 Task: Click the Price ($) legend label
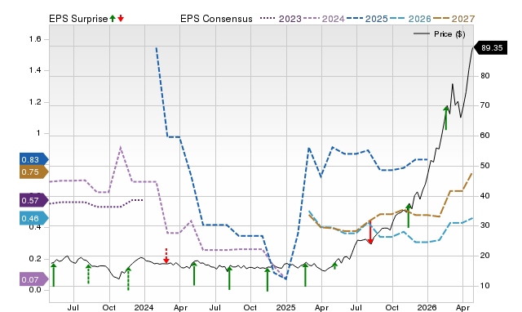click(x=449, y=34)
